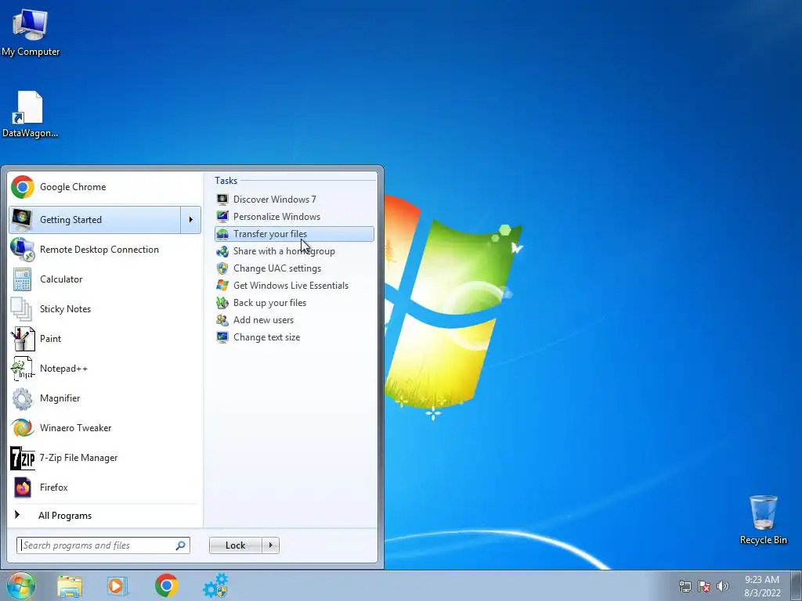This screenshot has width=802, height=601.
Task: Open Chrome from the taskbar
Action: [x=166, y=585]
